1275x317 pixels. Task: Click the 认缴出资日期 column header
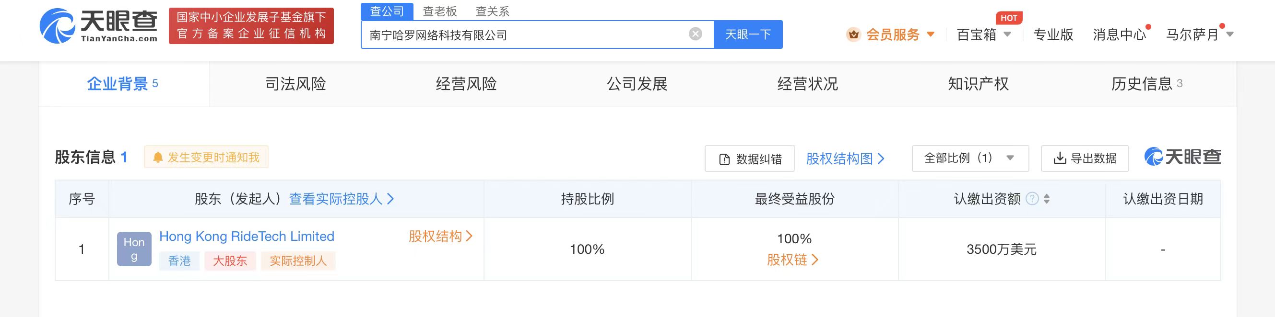1163,199
